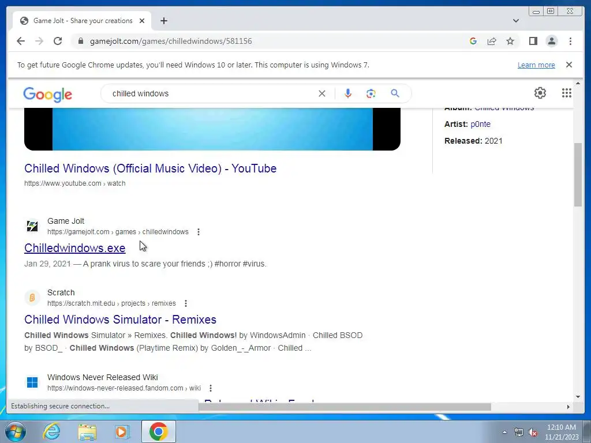Click the vertical scrollbar thumb
The height and width of the screenshot is (443, 591).
[x=578, y=174]
